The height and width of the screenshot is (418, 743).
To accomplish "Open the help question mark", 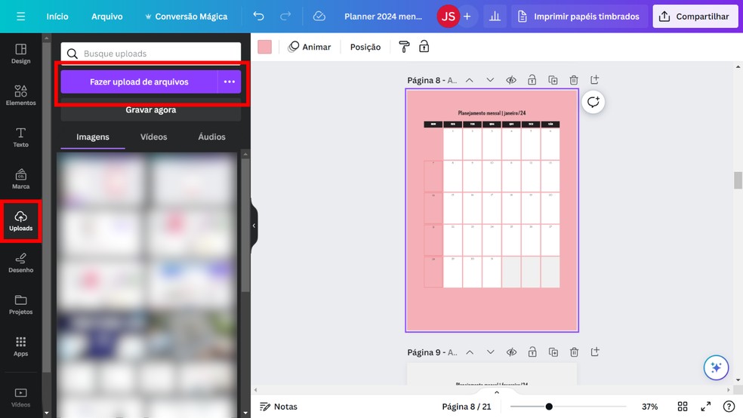I will tap(729, 406).
